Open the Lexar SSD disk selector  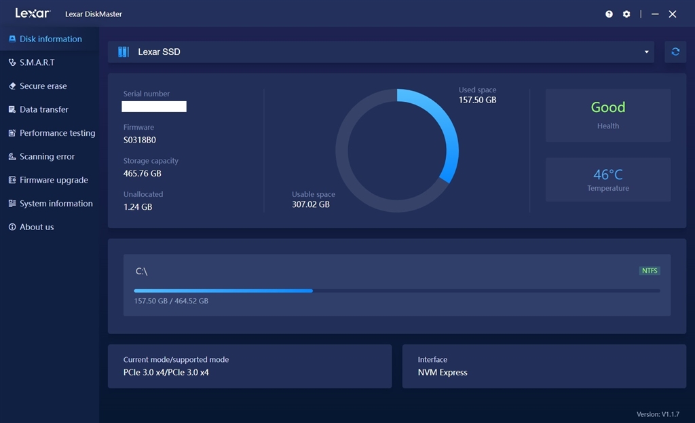[x=381, y=52]
